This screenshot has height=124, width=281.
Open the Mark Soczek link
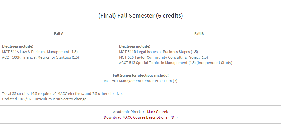(158, 112)
